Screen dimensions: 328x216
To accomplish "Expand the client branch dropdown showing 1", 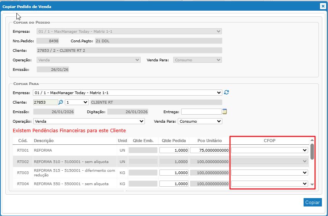I will coord(77,102).
